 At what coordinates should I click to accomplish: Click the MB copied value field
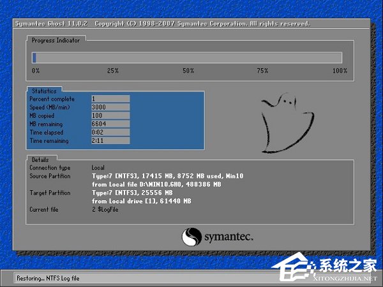110,115
